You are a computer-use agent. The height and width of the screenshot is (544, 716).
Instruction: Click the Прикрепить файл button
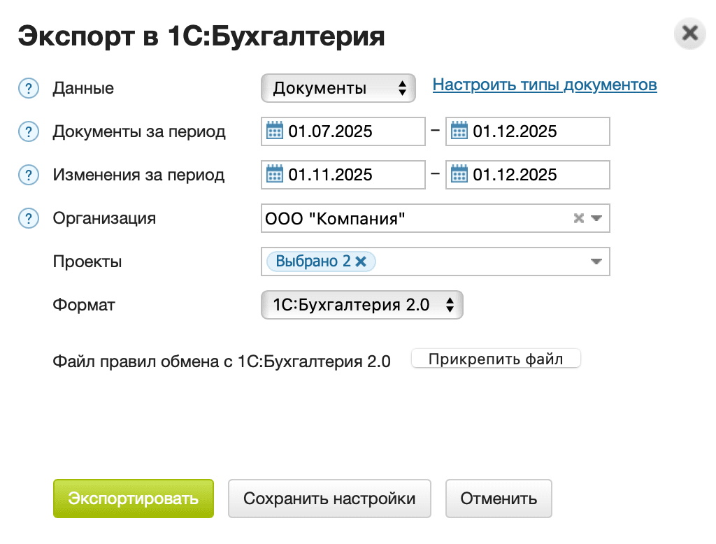[496, 358]
